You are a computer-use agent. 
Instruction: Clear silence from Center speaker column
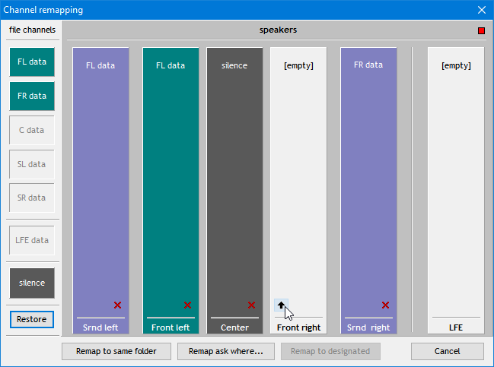pos(251,305)
